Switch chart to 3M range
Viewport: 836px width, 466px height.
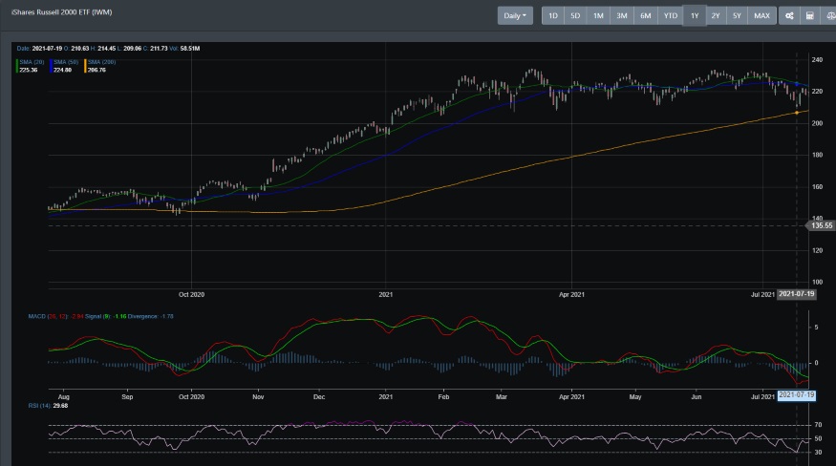pos(622,15)
